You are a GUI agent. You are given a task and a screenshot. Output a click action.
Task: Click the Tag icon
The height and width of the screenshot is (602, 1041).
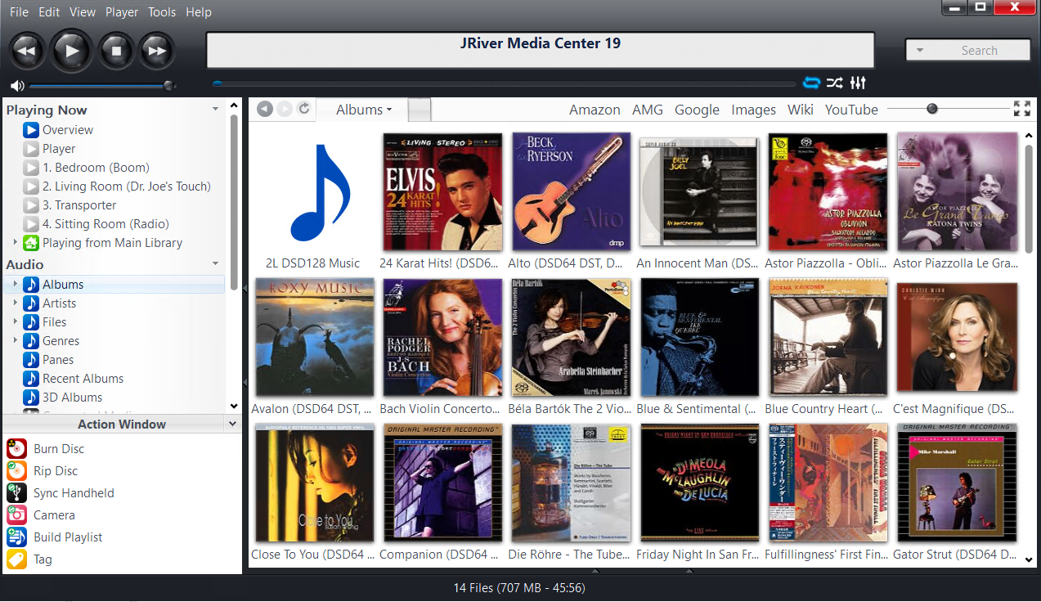(x=17, y=559)
